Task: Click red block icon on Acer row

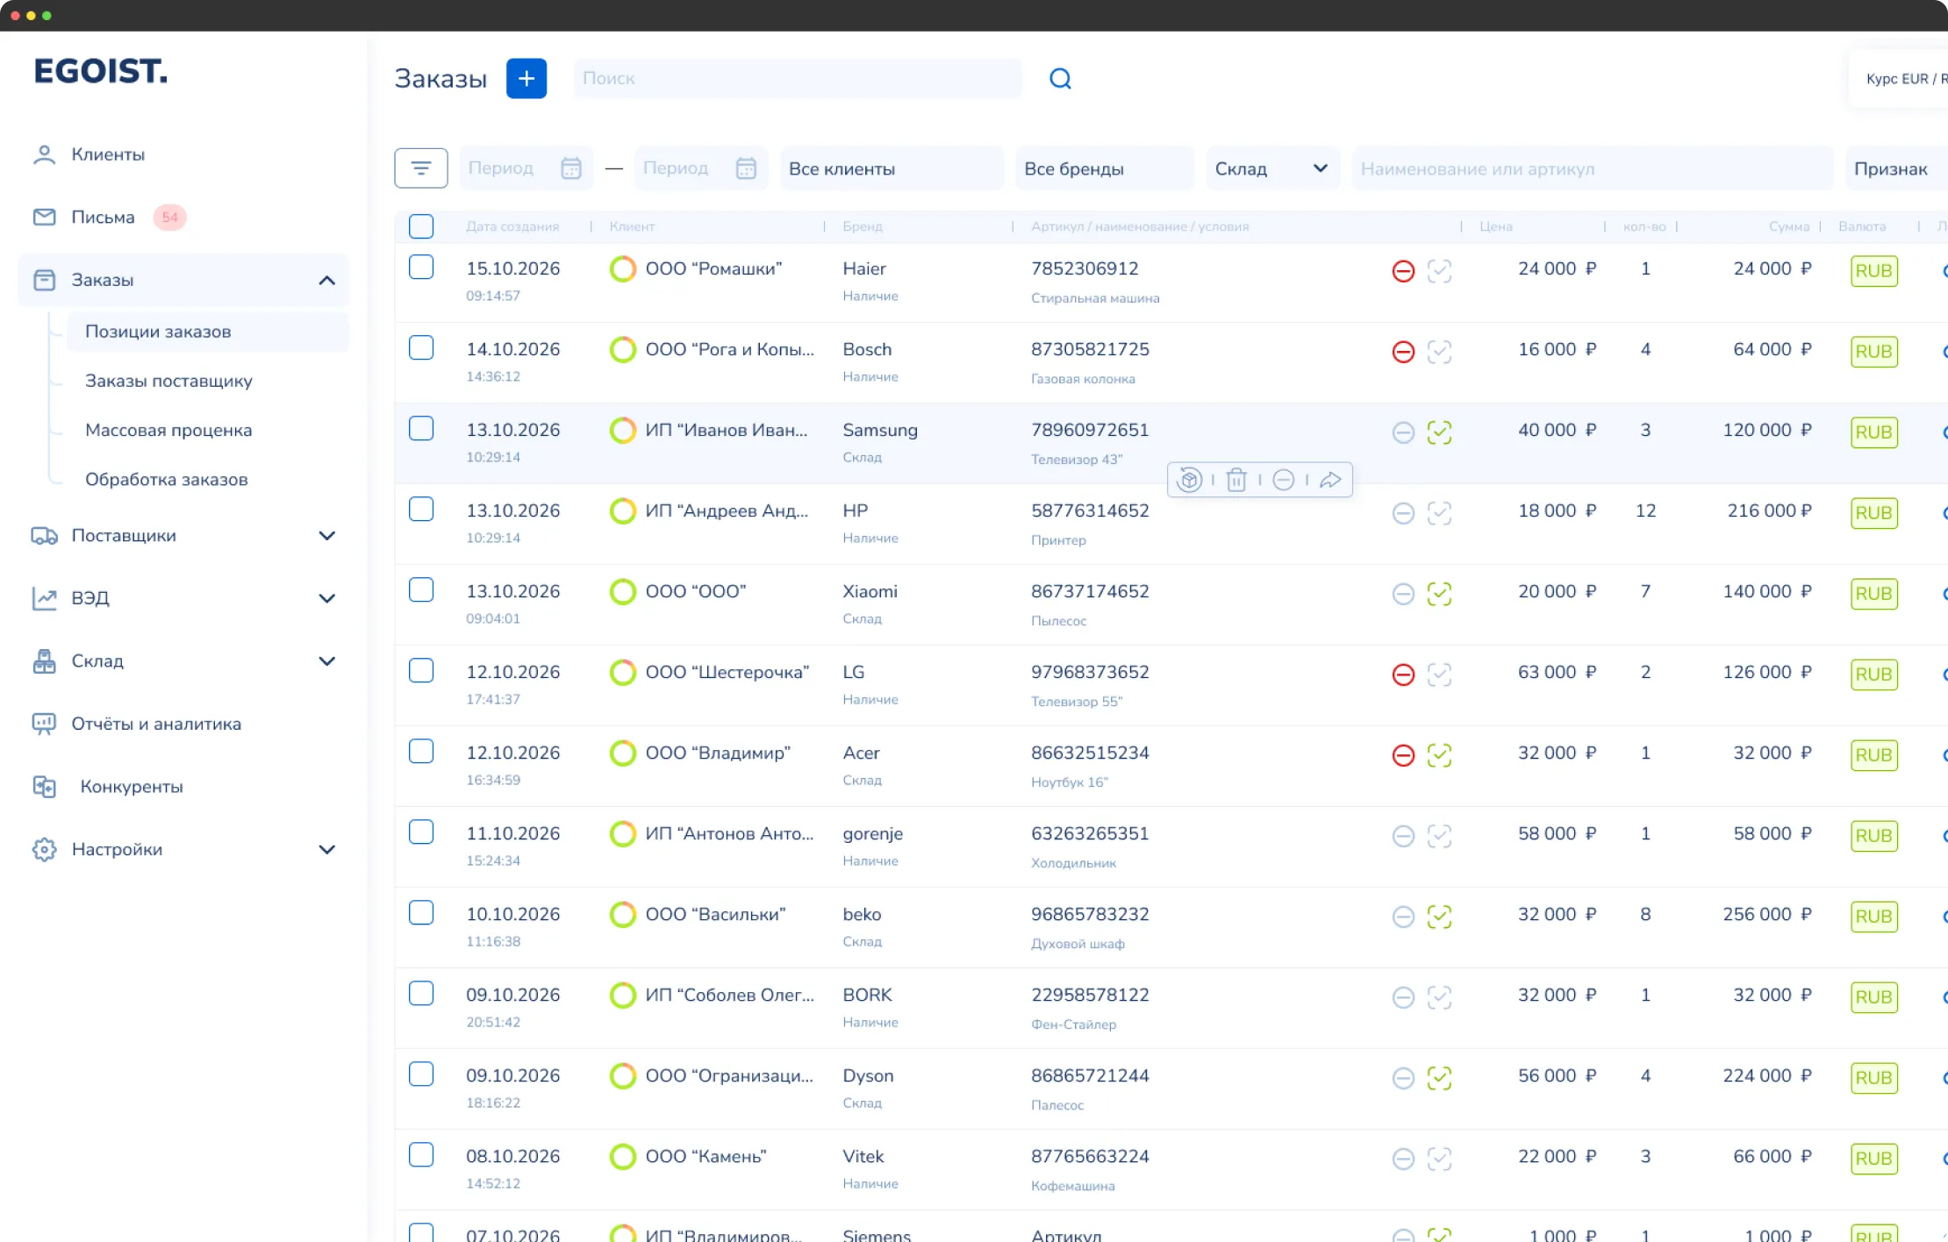Action: coord(1403,755)
